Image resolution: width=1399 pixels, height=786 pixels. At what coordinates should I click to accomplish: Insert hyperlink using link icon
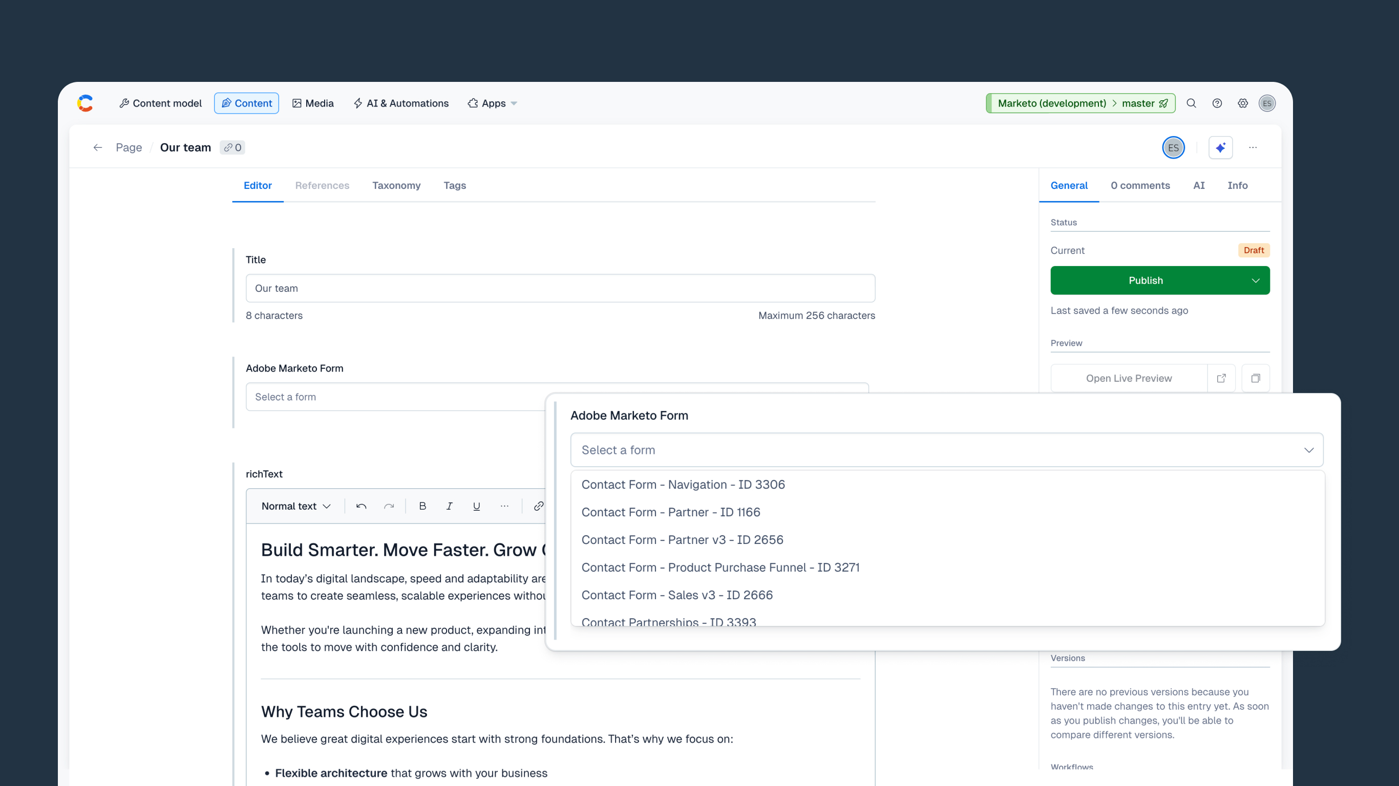[x=538, y=506]
